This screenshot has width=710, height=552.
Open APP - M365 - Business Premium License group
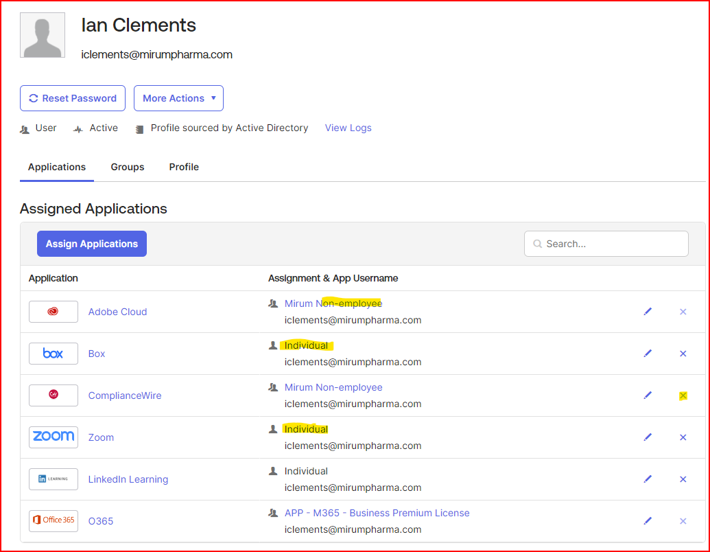[377, 513]
